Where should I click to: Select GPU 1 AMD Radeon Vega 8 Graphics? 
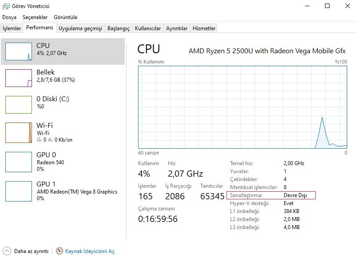click(x=19, y=191)
